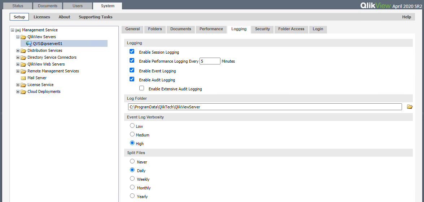The width and height of the screenshot is (424, 202).
Task: Uncheck Enable Audit Logging
Action: (132, 79)
